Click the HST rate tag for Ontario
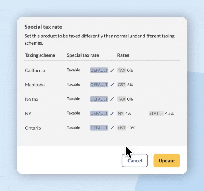Viewport: 204px width, 191px height. (122, 128)
